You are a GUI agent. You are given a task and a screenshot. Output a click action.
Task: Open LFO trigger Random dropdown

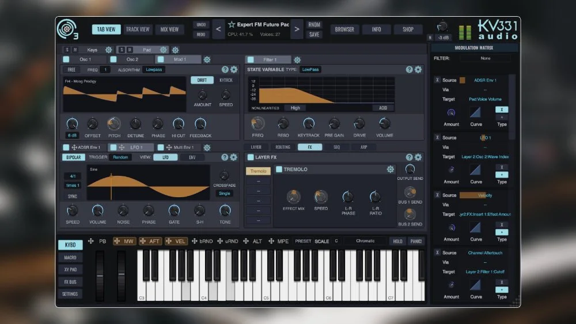point(120,157)
